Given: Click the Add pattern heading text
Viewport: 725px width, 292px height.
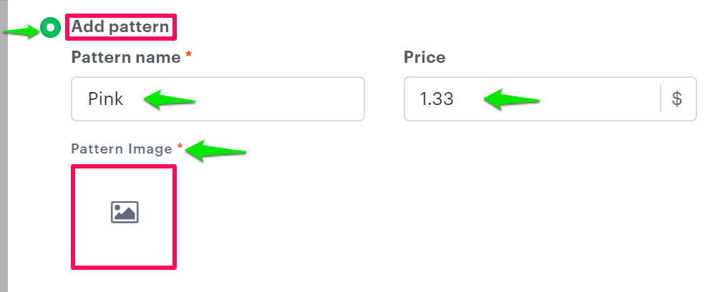Looking at the screenshot, I should (120, 28).
